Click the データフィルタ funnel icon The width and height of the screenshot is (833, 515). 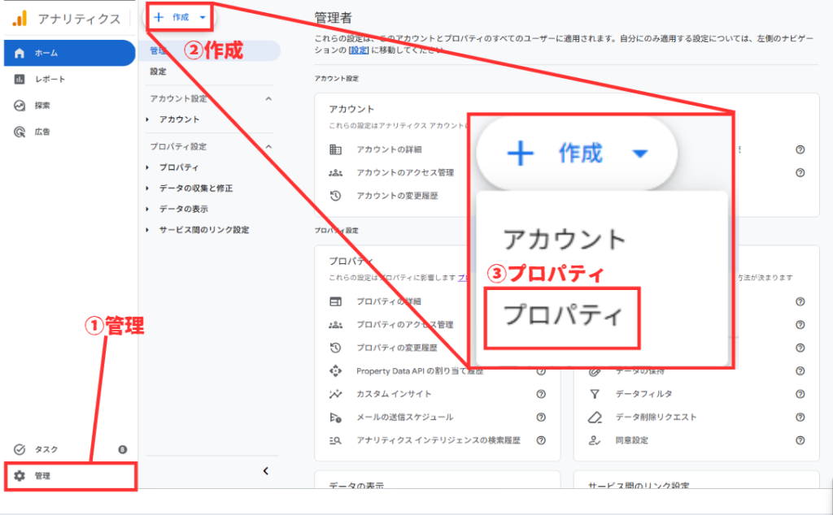click(x=595, y=394)
